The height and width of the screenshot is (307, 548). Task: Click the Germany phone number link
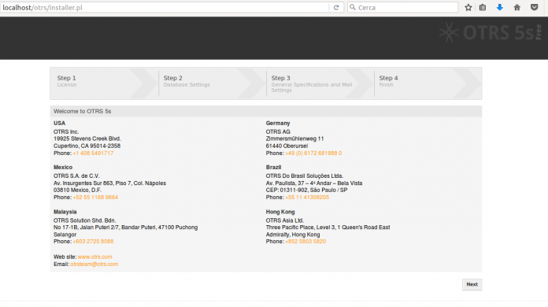313,153
